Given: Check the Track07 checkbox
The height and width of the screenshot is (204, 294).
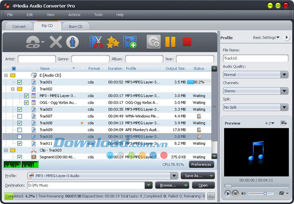Looking at the screenshot, I should coord(20,116).
